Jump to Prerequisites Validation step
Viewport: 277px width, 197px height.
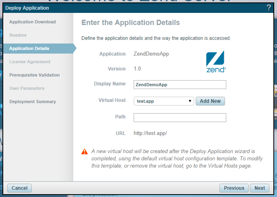click(35, 75)
